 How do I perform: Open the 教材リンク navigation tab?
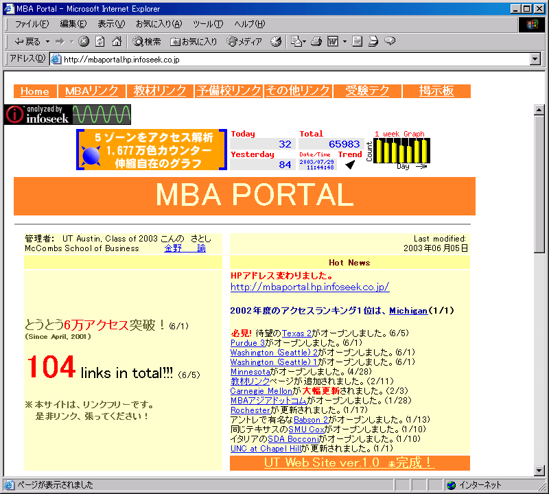[160, 91]
